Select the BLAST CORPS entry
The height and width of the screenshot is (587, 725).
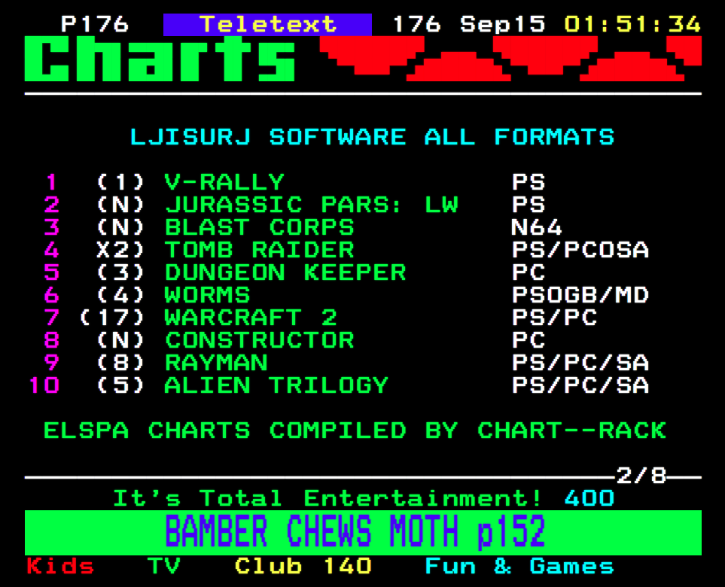pyautogui.click(x=260, y=227)
